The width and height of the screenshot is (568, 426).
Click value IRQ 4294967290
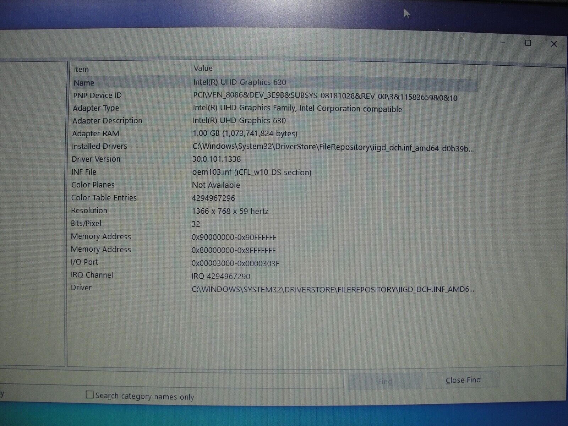click(x=221, y=276)
